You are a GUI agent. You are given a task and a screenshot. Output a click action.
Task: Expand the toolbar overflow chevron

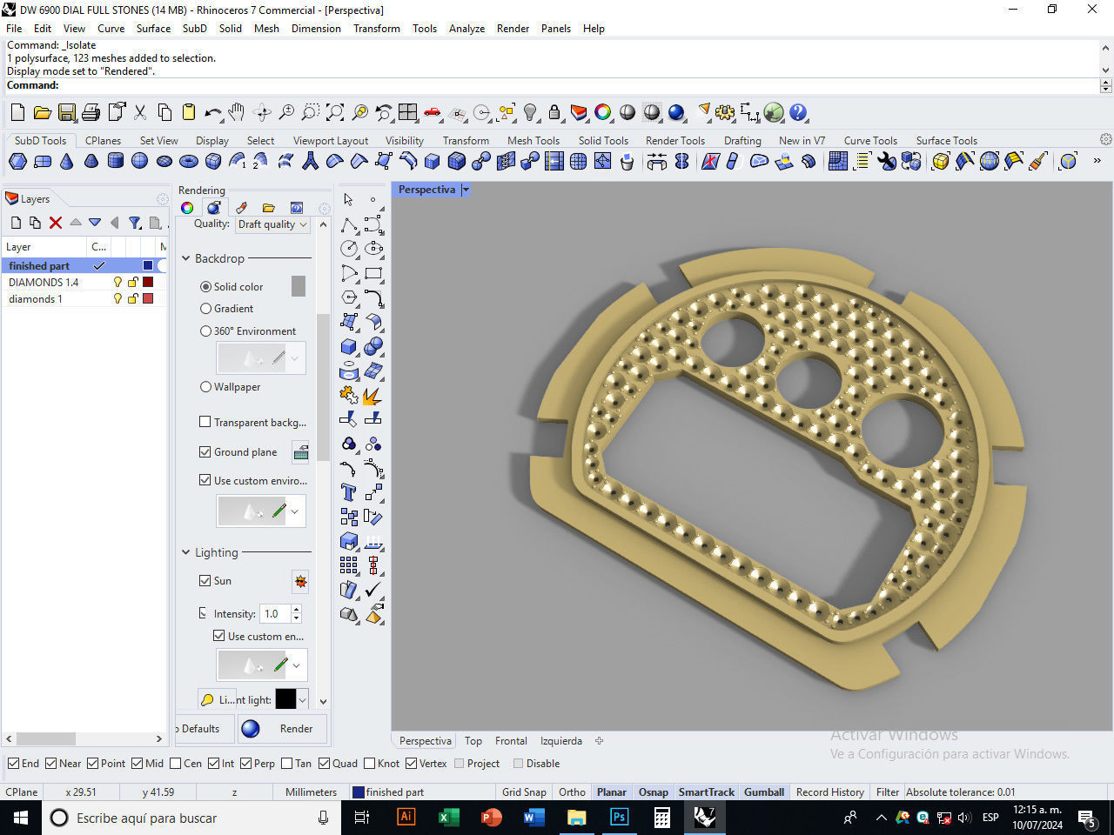click(1097, 161)
